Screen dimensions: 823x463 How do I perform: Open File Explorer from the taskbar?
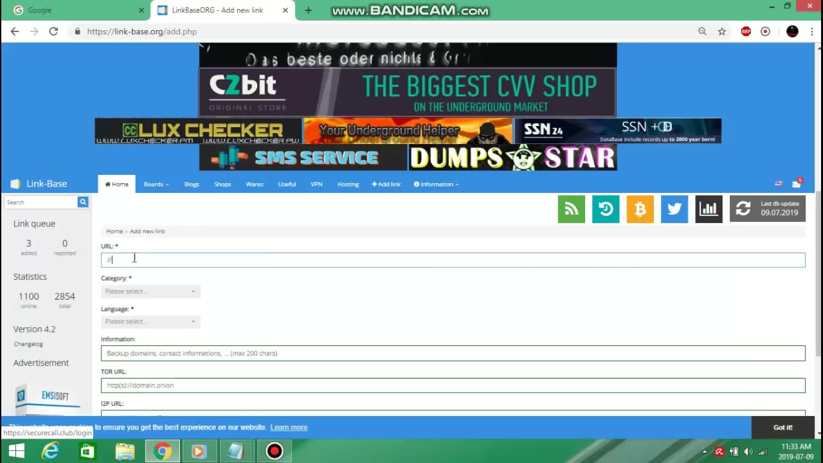pos(125,451)
